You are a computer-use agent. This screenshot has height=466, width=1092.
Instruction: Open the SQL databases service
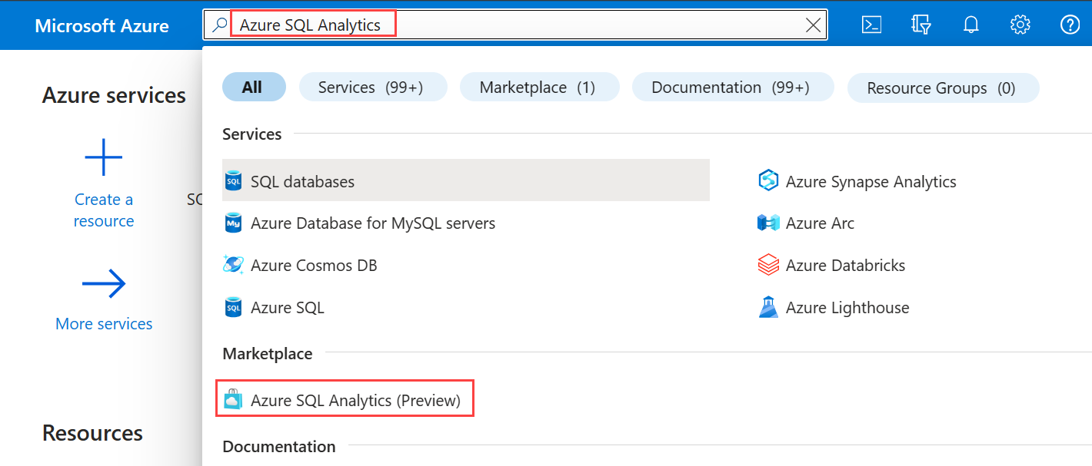302,181
